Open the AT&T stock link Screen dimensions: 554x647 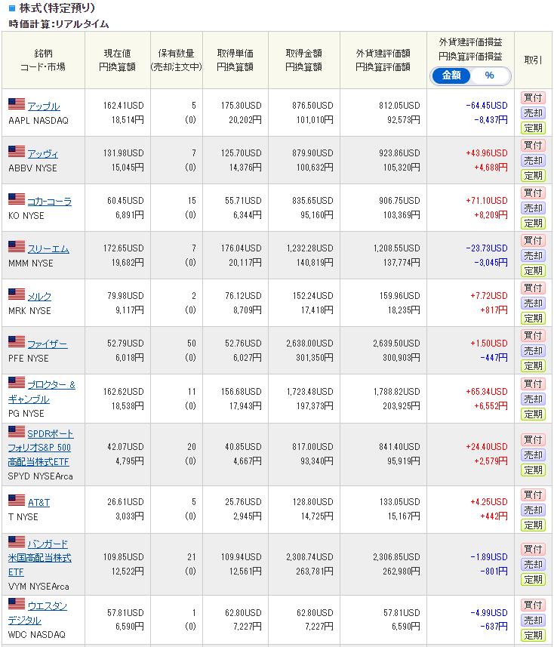(38, 503)
